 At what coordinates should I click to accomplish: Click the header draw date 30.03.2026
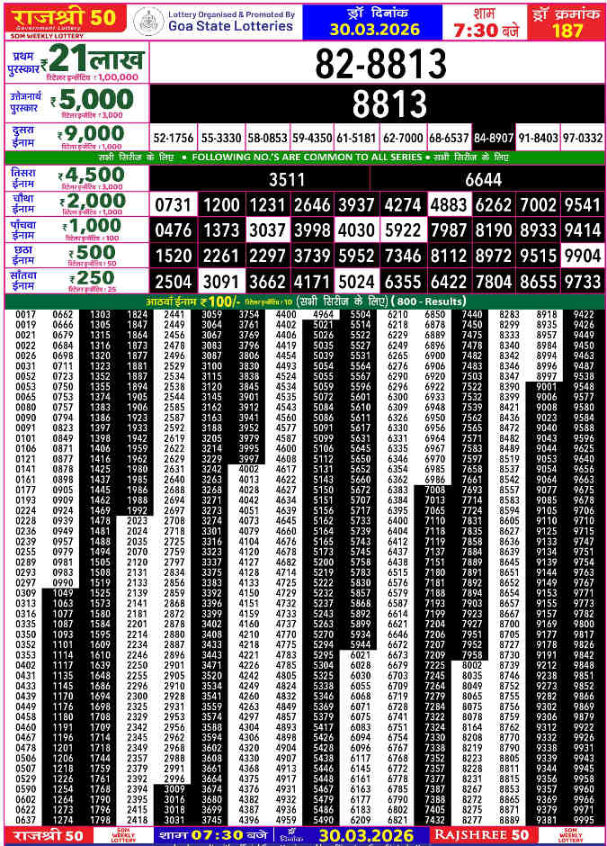point(379,28)
